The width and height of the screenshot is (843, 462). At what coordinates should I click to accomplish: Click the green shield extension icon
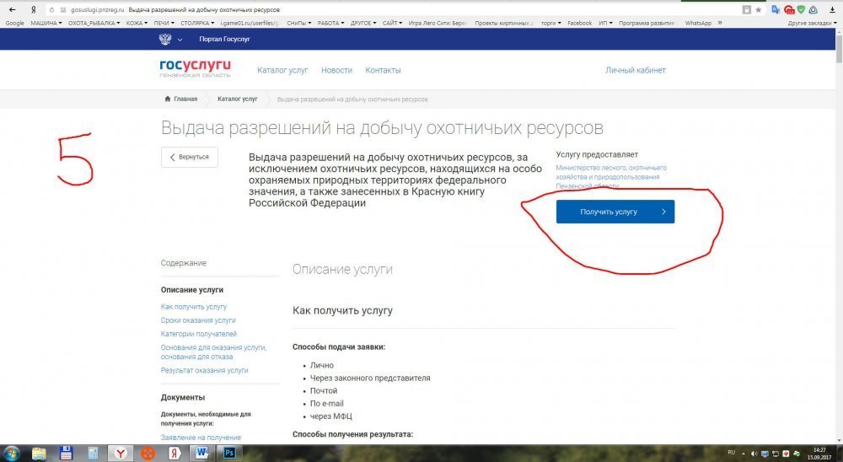[x=802, y=9]
